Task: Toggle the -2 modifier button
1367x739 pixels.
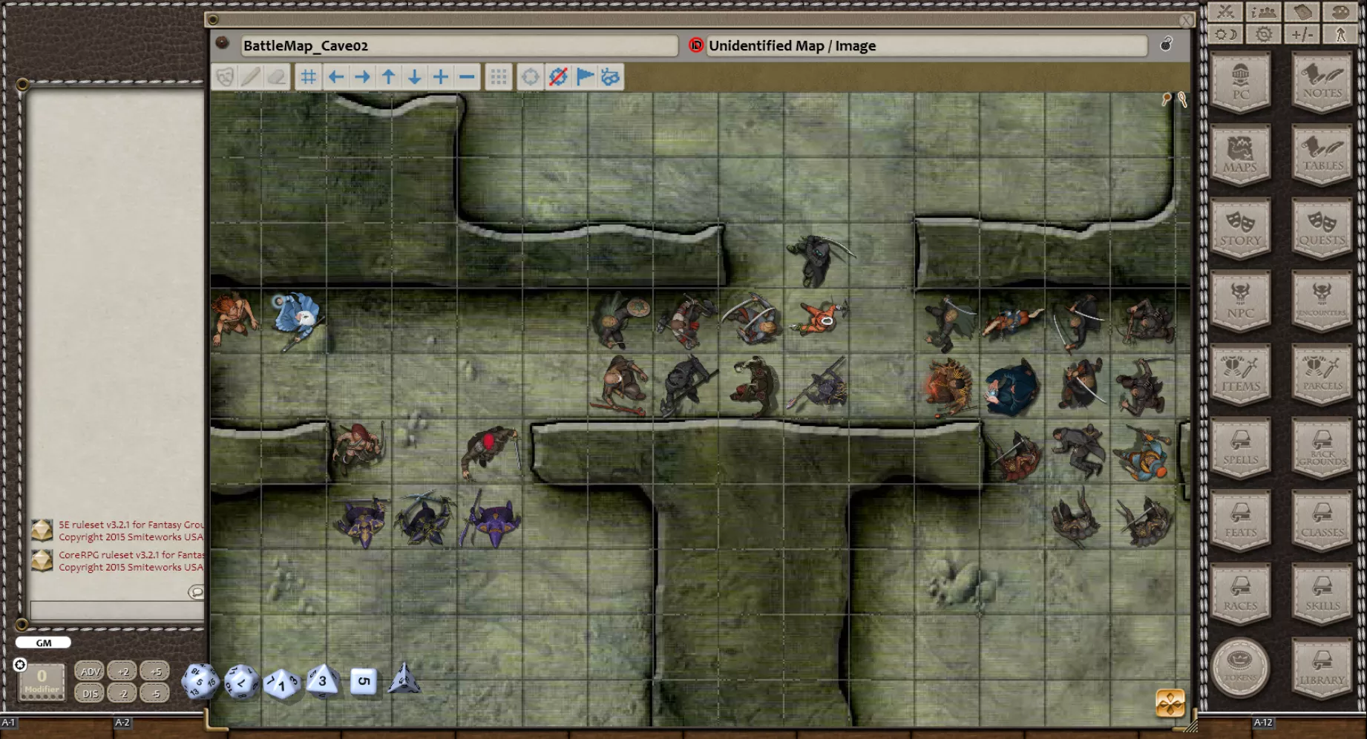Action: point(122,694)
